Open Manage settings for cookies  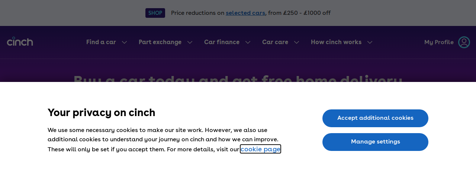tap(375, 142)
